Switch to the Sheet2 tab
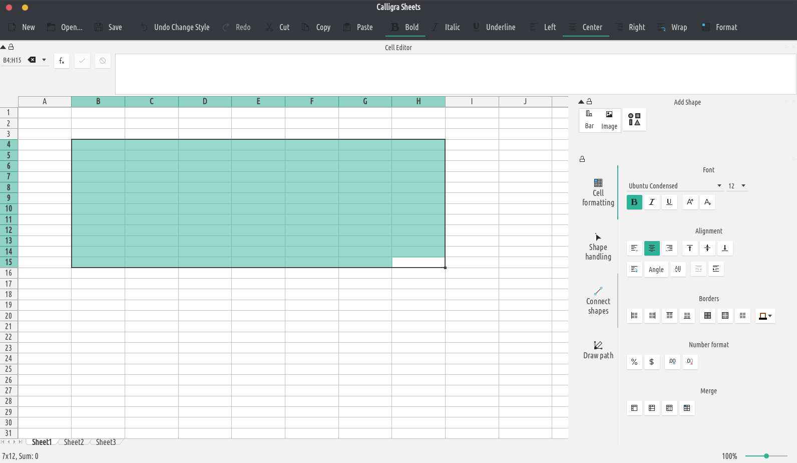The height and width of the screenshot is (463, 797). 74,442
